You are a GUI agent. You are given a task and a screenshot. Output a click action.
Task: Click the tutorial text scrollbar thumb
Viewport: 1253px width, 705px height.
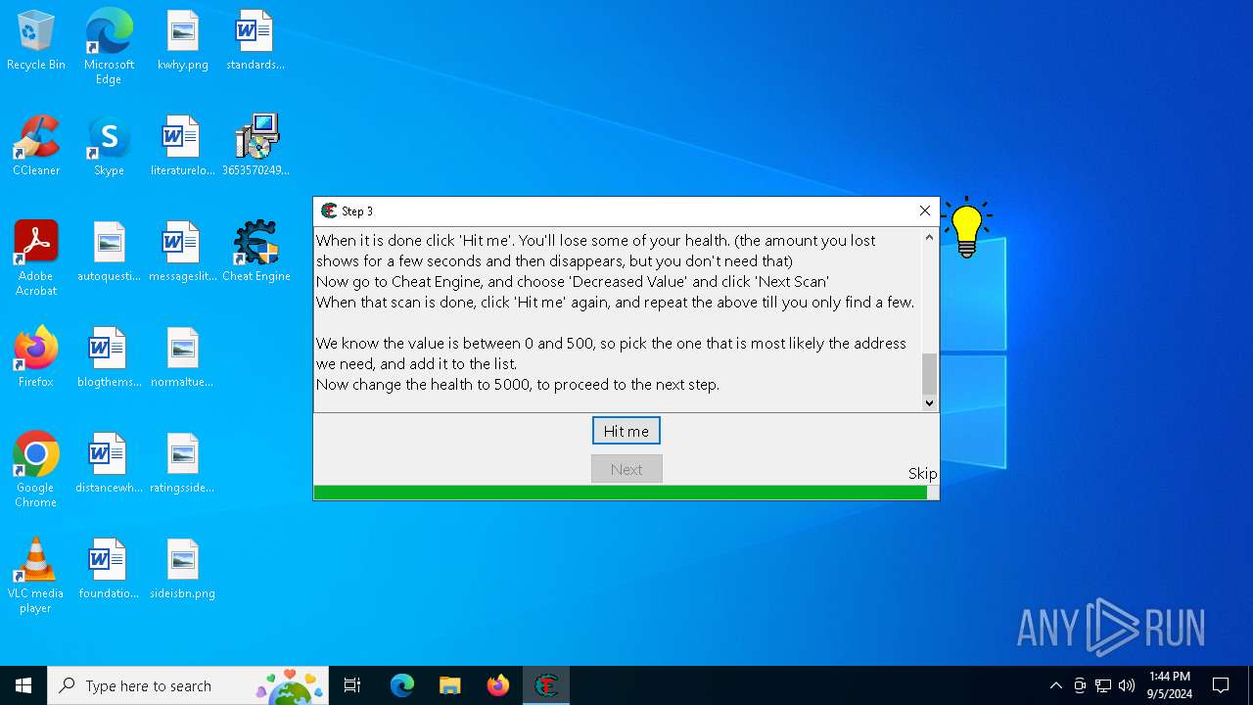(x=930, y=374)
